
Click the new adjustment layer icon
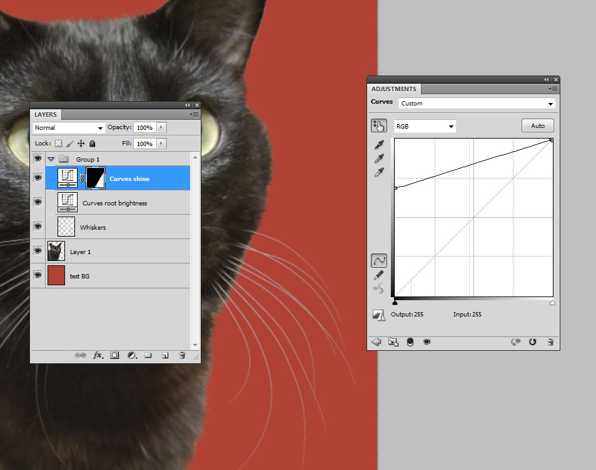pyautogui.click(x=131, y=355)
